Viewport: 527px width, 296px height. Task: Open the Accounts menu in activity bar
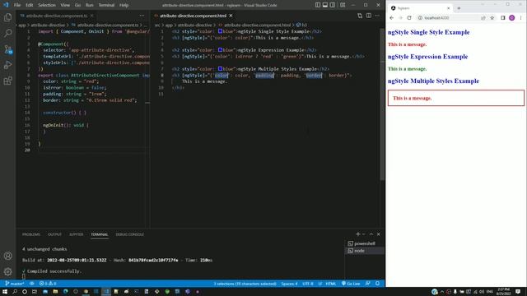pyautogui.click(x=7, y=256)
